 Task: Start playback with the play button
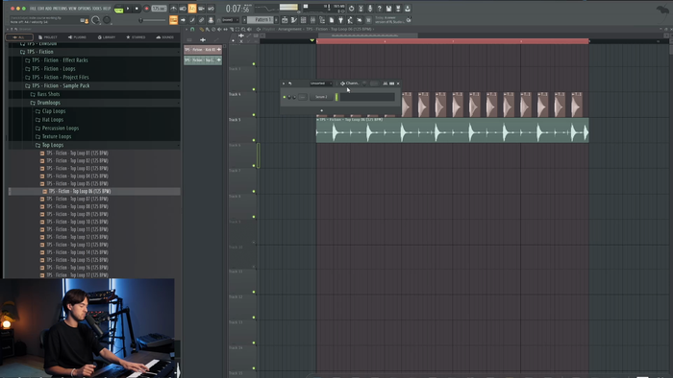(128, 9)
